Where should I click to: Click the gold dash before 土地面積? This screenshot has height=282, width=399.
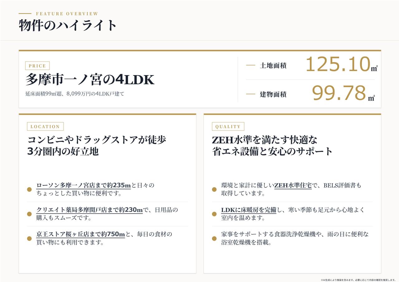pos(251,65)
